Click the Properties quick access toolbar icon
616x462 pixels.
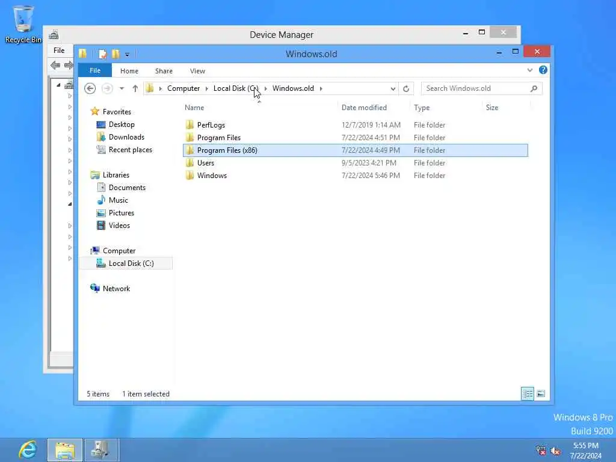102,54
